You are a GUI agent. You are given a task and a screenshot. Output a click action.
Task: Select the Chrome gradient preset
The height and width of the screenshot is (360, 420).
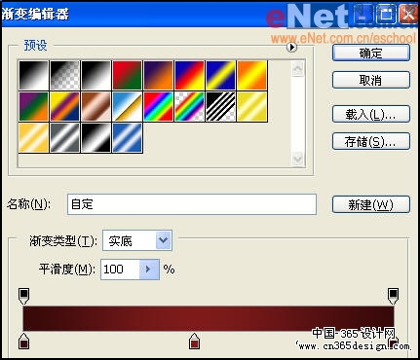127,106
